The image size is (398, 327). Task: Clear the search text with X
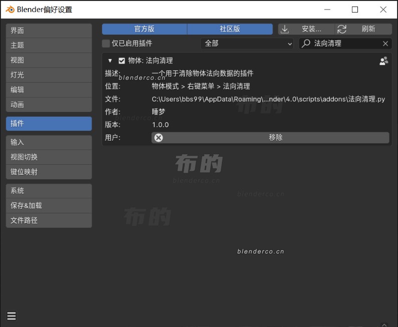click(x=385, y=44)
